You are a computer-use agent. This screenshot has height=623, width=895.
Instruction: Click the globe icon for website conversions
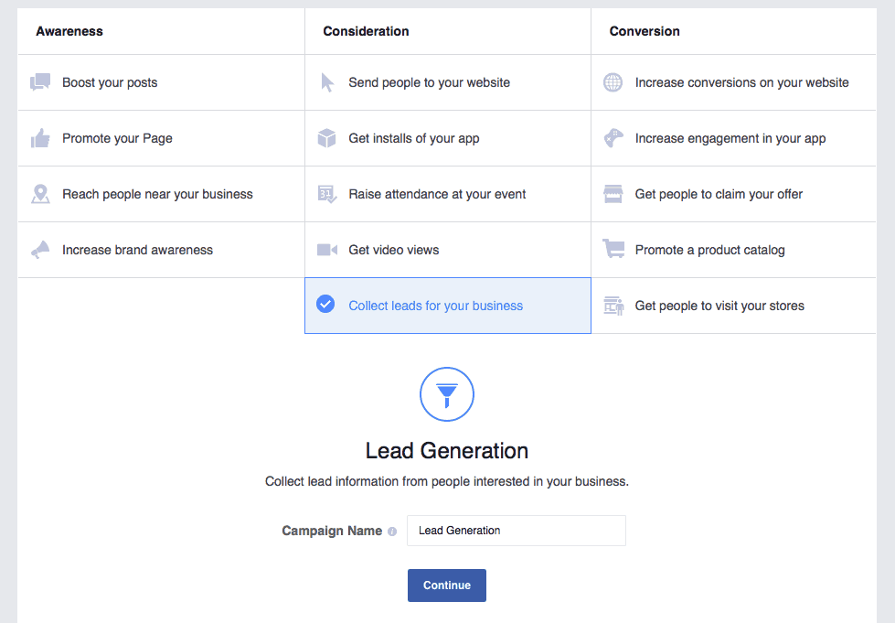pos(613,82)
